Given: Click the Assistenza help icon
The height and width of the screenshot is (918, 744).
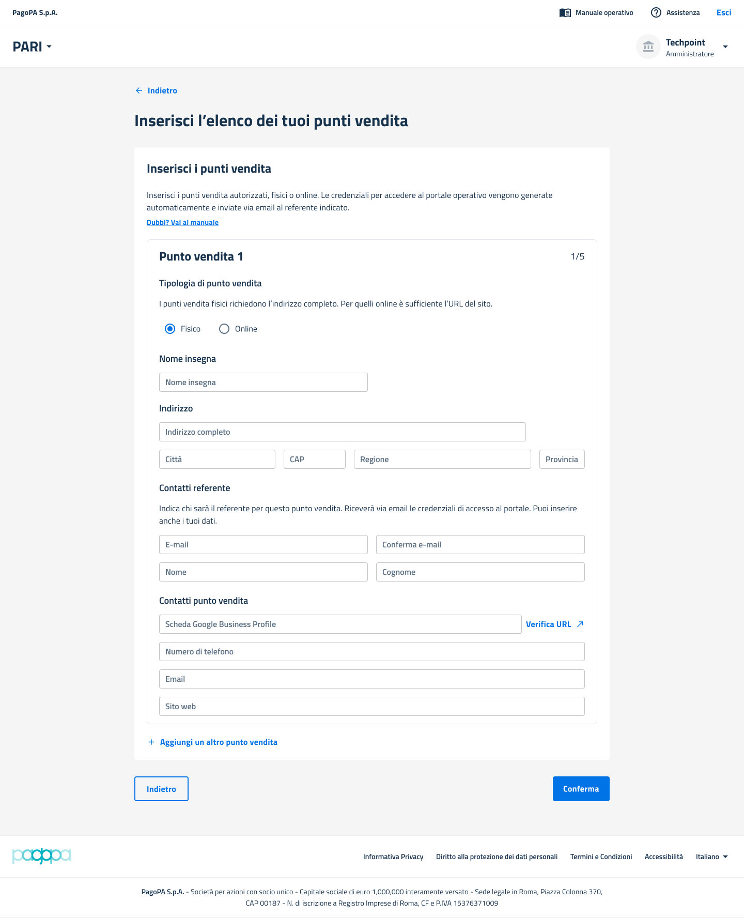Looking at the screenshot, I should pyautogui.click(x=656, y=13).
